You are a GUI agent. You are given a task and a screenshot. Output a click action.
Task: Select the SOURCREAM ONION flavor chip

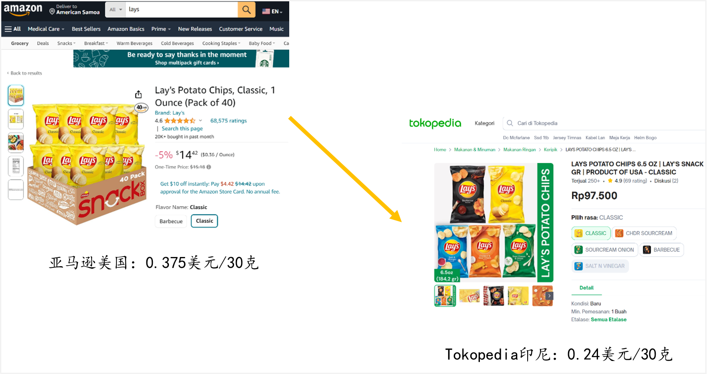pyautogui.click(x=605, y=250)
